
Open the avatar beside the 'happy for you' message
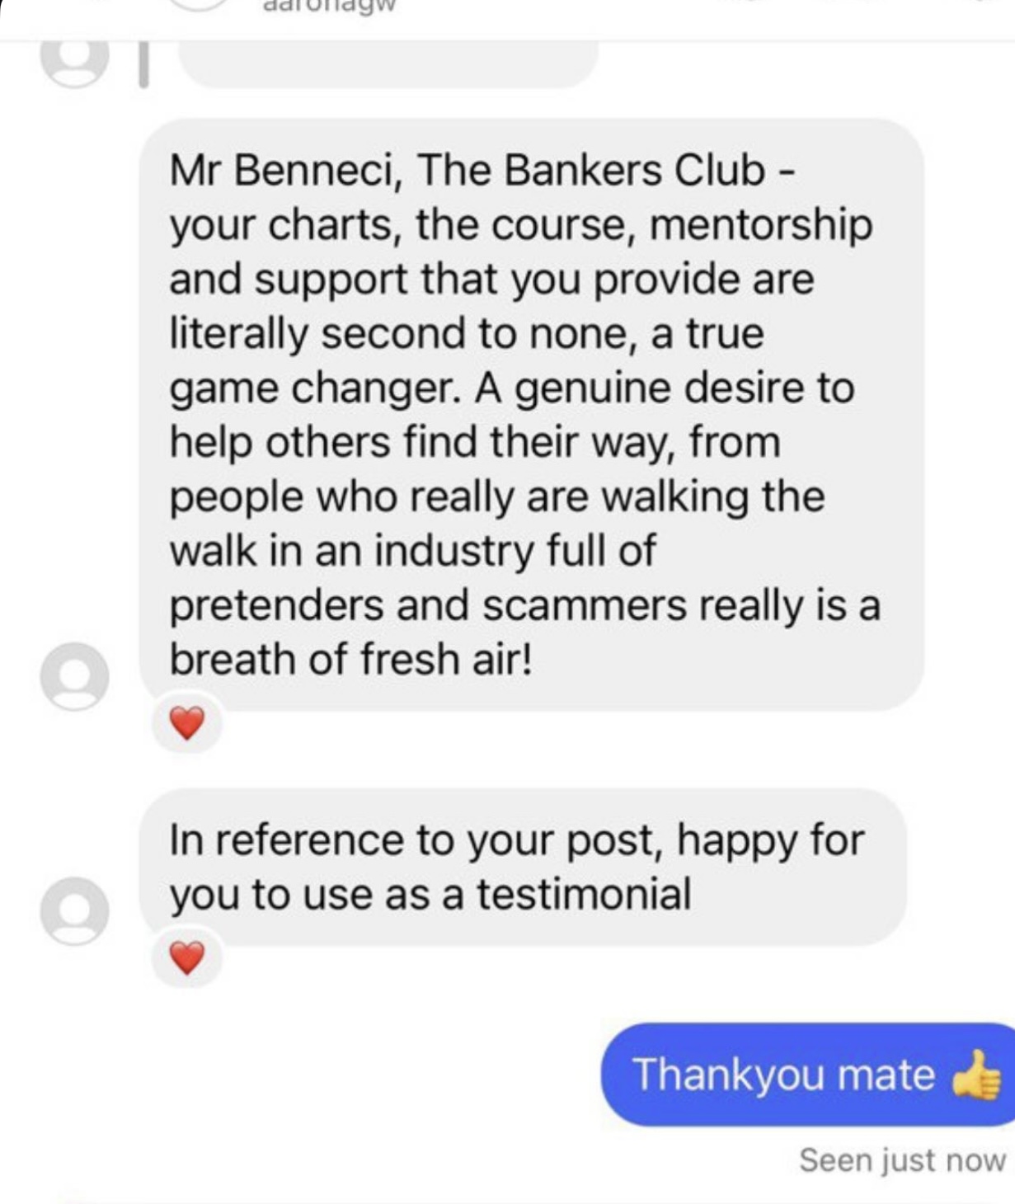tap(74, 910)
